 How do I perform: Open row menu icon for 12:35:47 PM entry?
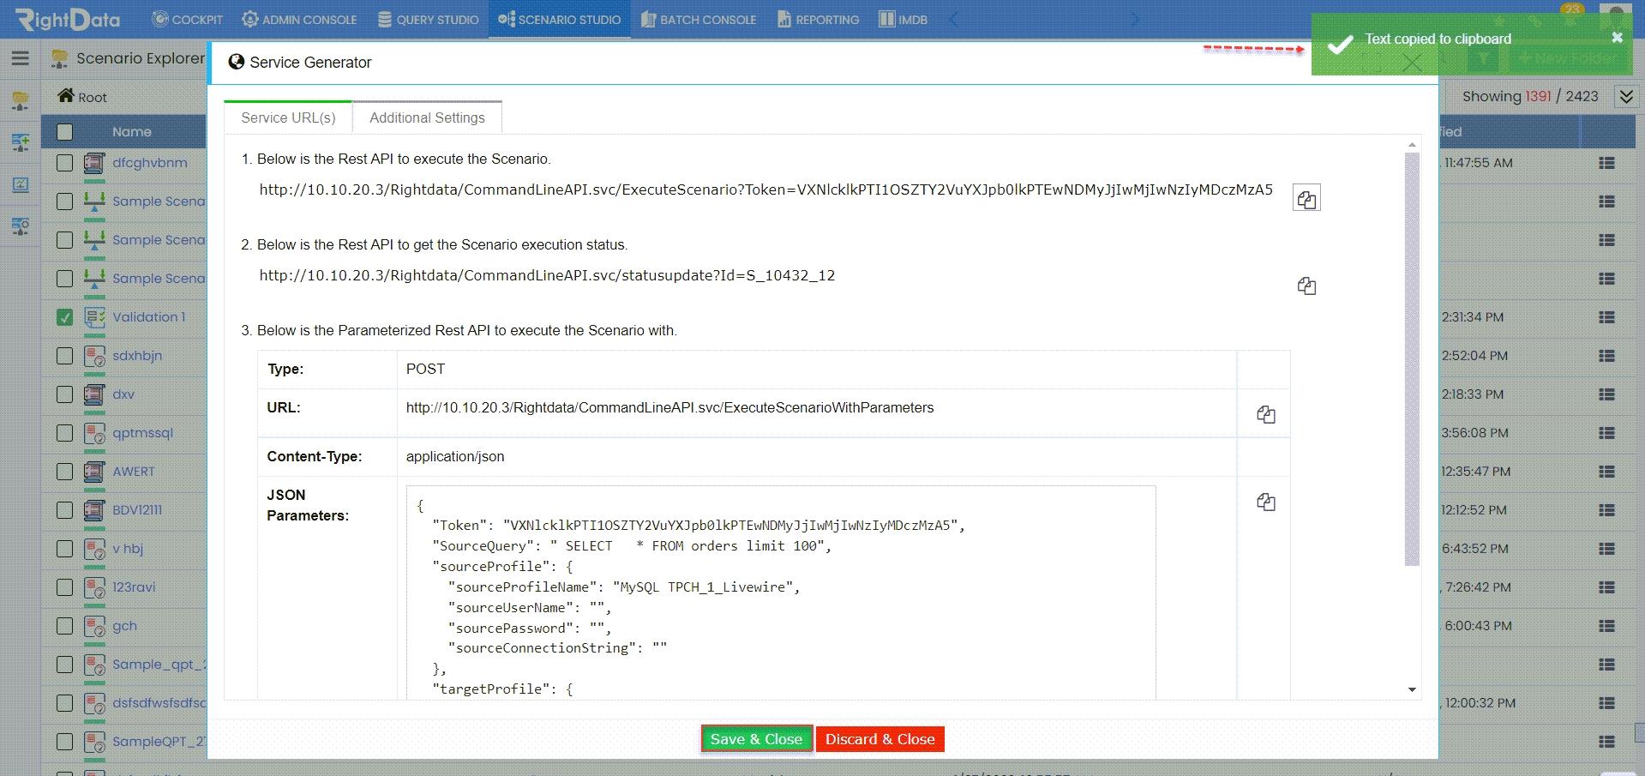1607,472
